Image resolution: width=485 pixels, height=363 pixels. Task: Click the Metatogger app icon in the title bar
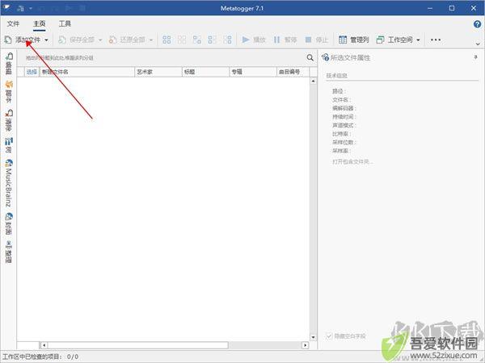coord(6,7)
